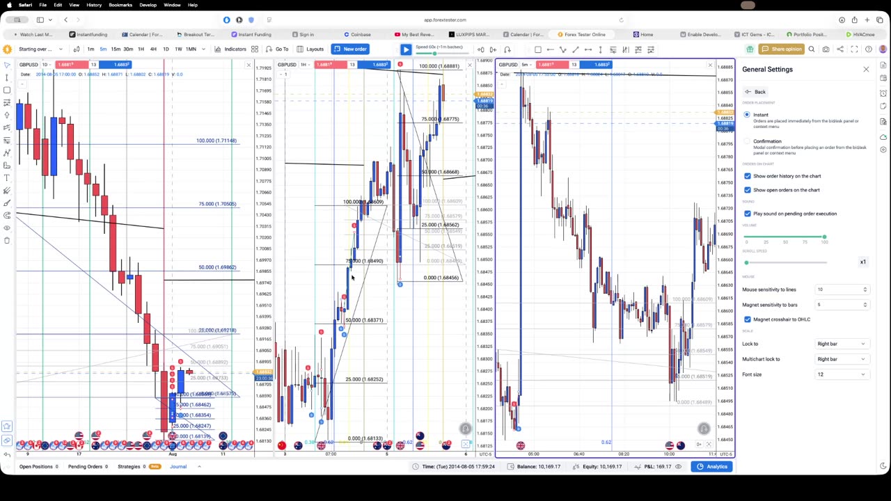Toggle Show order history on the chart
The width and height of the screenshot is (891, 501).
tap(748, 176)
